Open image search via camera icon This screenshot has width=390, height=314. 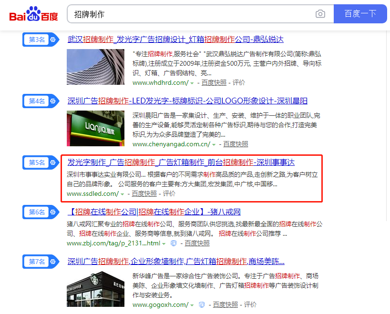(x=320, y=14)
